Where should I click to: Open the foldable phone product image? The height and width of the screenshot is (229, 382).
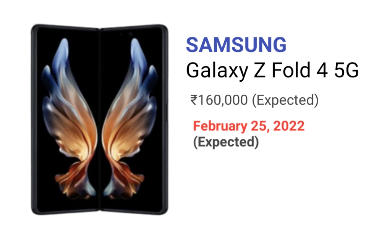[x=100, y=119]
